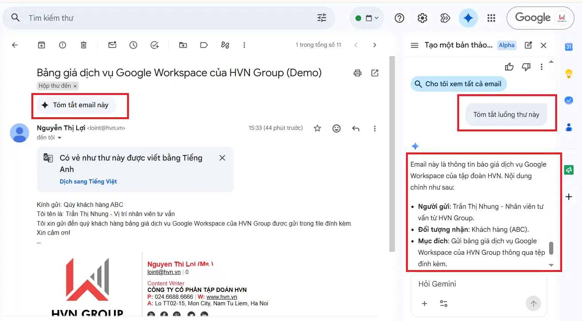582x321 pixels.
Task: Open the active status dropdown
Action: [367, 18]
